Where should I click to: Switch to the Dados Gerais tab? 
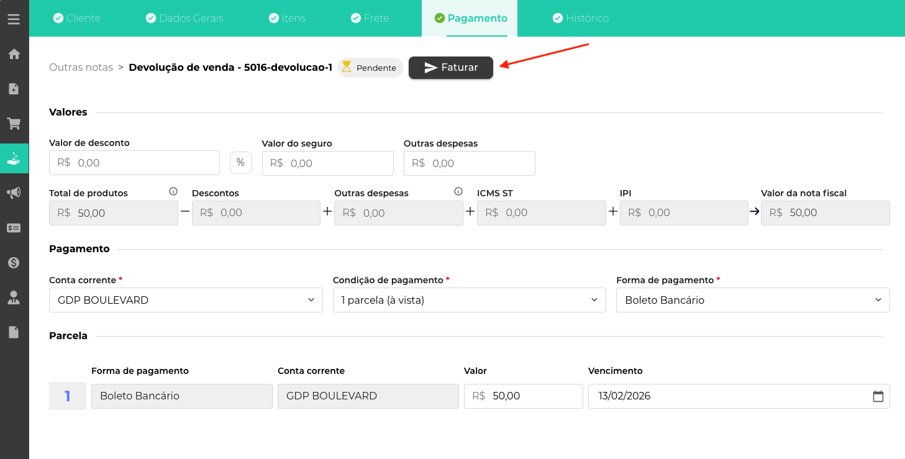tap(184, 18)
